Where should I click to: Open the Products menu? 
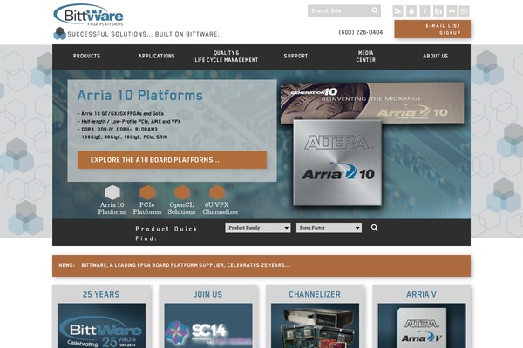point(86,57)
